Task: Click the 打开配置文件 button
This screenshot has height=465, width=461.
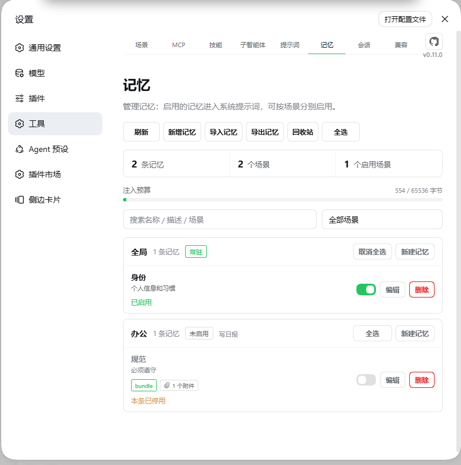Action: click(405, 19)
